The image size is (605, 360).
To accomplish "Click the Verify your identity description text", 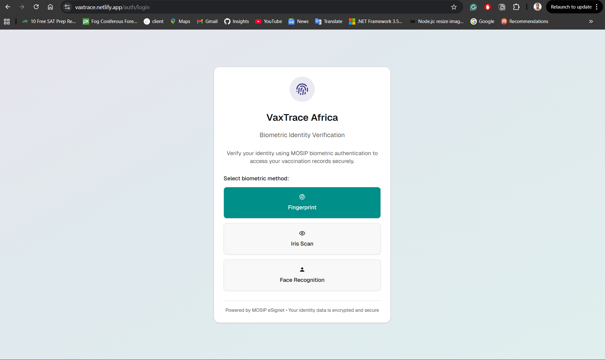I will point(302,157).
